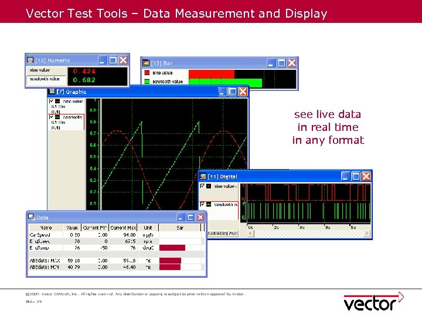This screenshot has width=422, height=317.
Task: Minimize the Numeric window
Action: [102, 60]
